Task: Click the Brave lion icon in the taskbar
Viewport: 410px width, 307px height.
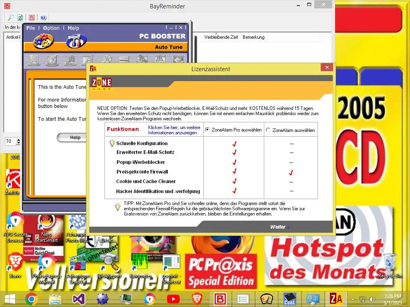Action: coord(197,299)
